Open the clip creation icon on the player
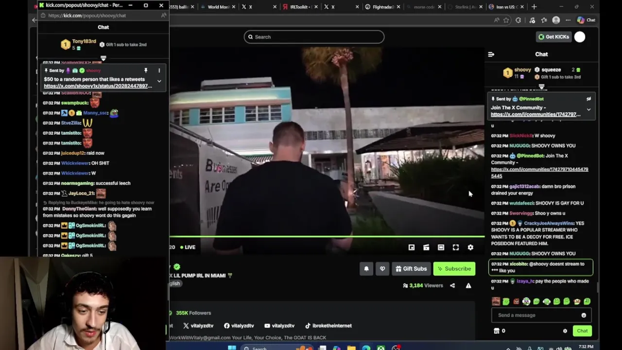Screen dimensions: 622x350 pyautogui.click(x=426, y=247)
